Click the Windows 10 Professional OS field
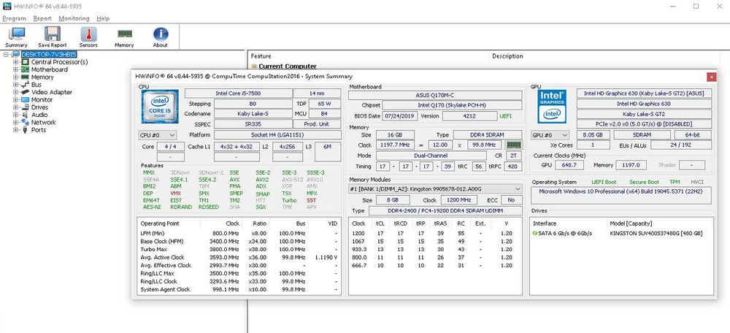 (621, 195)
